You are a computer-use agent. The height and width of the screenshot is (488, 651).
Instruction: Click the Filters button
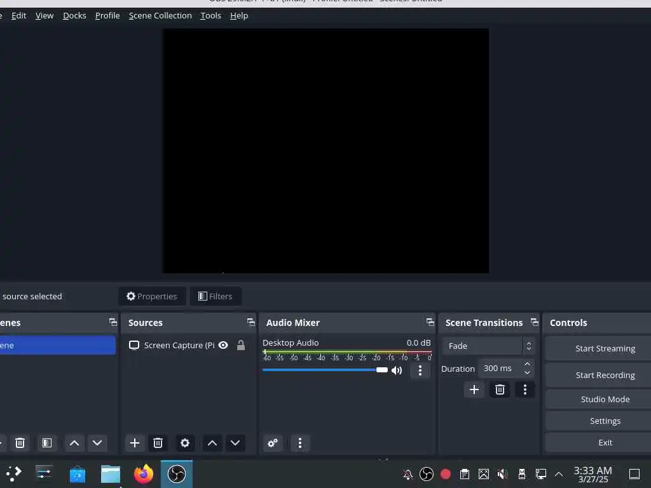[x=216, y=296]
